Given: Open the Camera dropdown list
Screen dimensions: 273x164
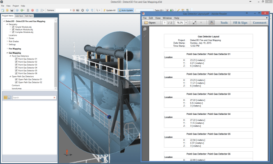Looking at the screenshot, I should pyautogui.click(x=71, y=10).
